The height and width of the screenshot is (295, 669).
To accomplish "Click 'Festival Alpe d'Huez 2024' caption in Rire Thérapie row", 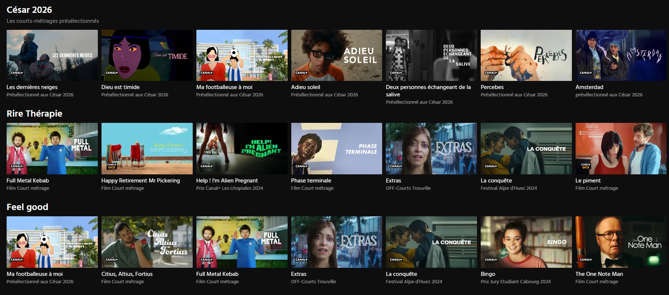I will tap(509, 188).
